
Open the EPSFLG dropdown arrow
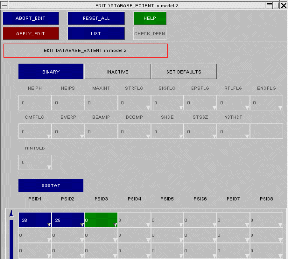(x=215, y=107)
